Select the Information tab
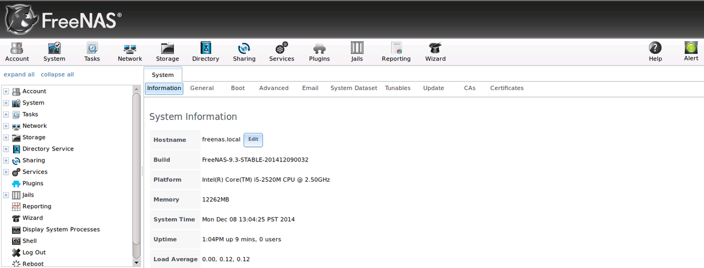704x268 pixels. coord(164,88)
